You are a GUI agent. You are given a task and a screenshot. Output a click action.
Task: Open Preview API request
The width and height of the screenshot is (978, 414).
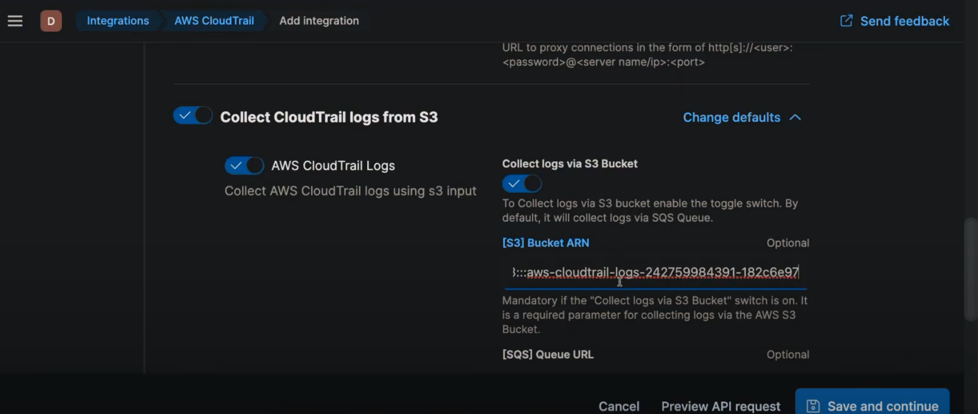(x=721, y=406)
